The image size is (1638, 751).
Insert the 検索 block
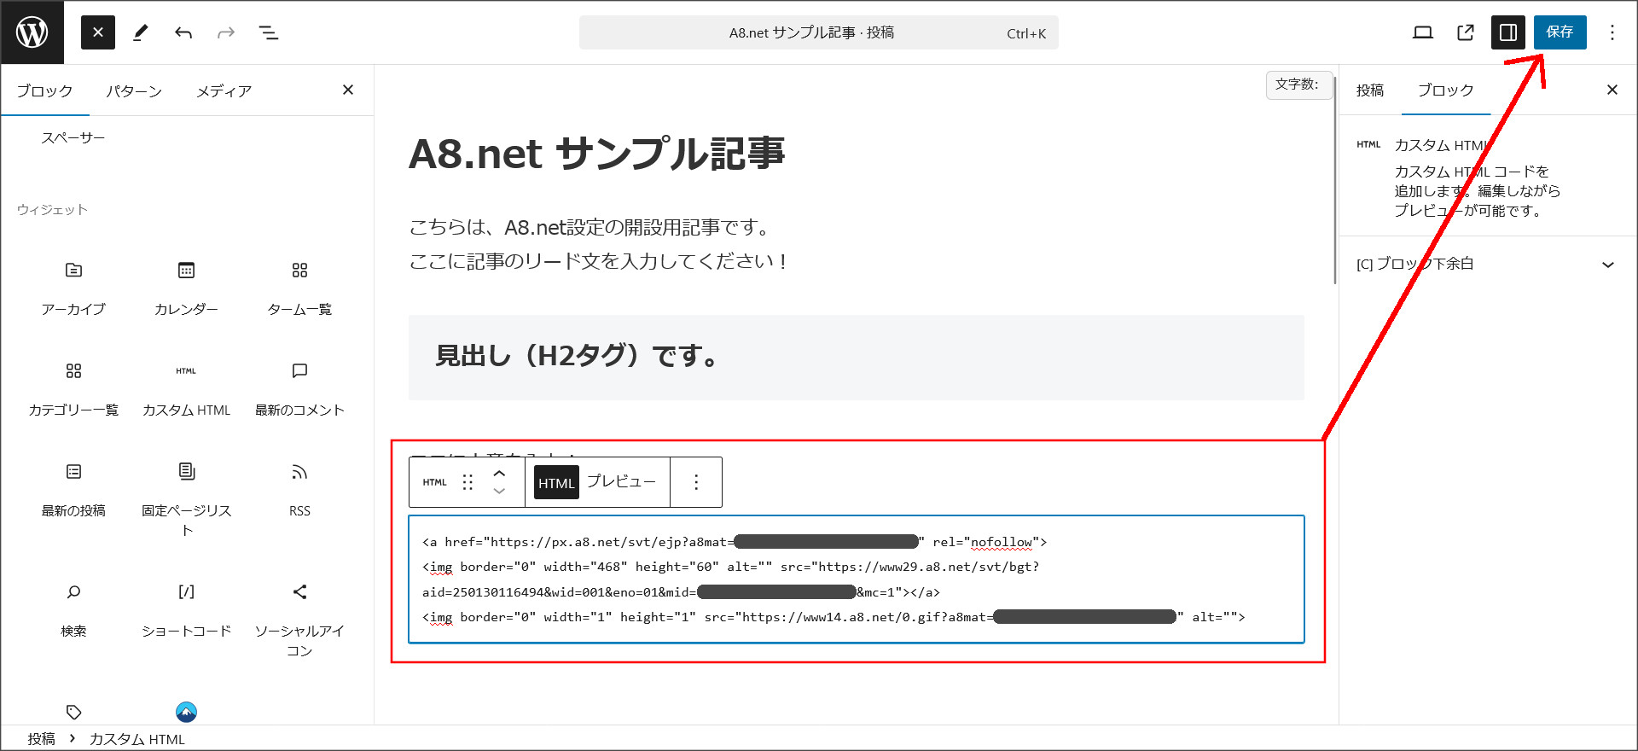(73, 610)
